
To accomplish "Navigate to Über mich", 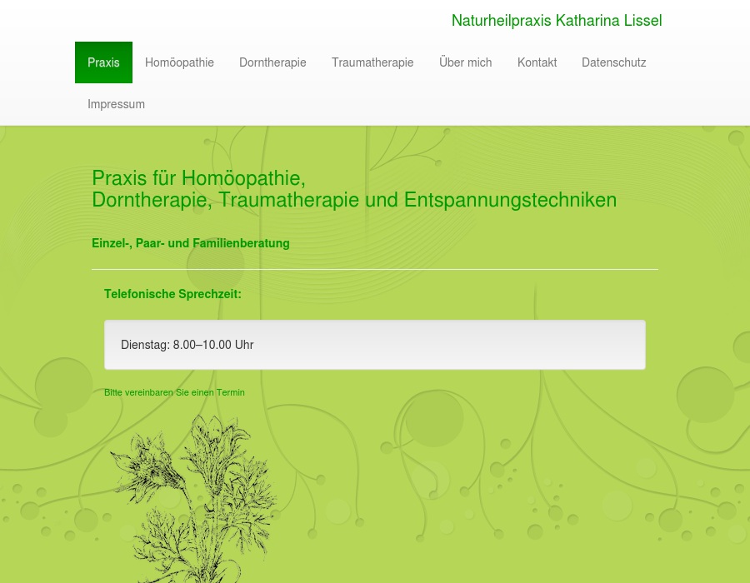I will pyautogui.click(x=465, y=62).
